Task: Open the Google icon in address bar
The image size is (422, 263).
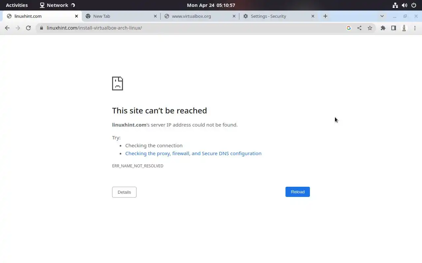Action: [349, 28]
